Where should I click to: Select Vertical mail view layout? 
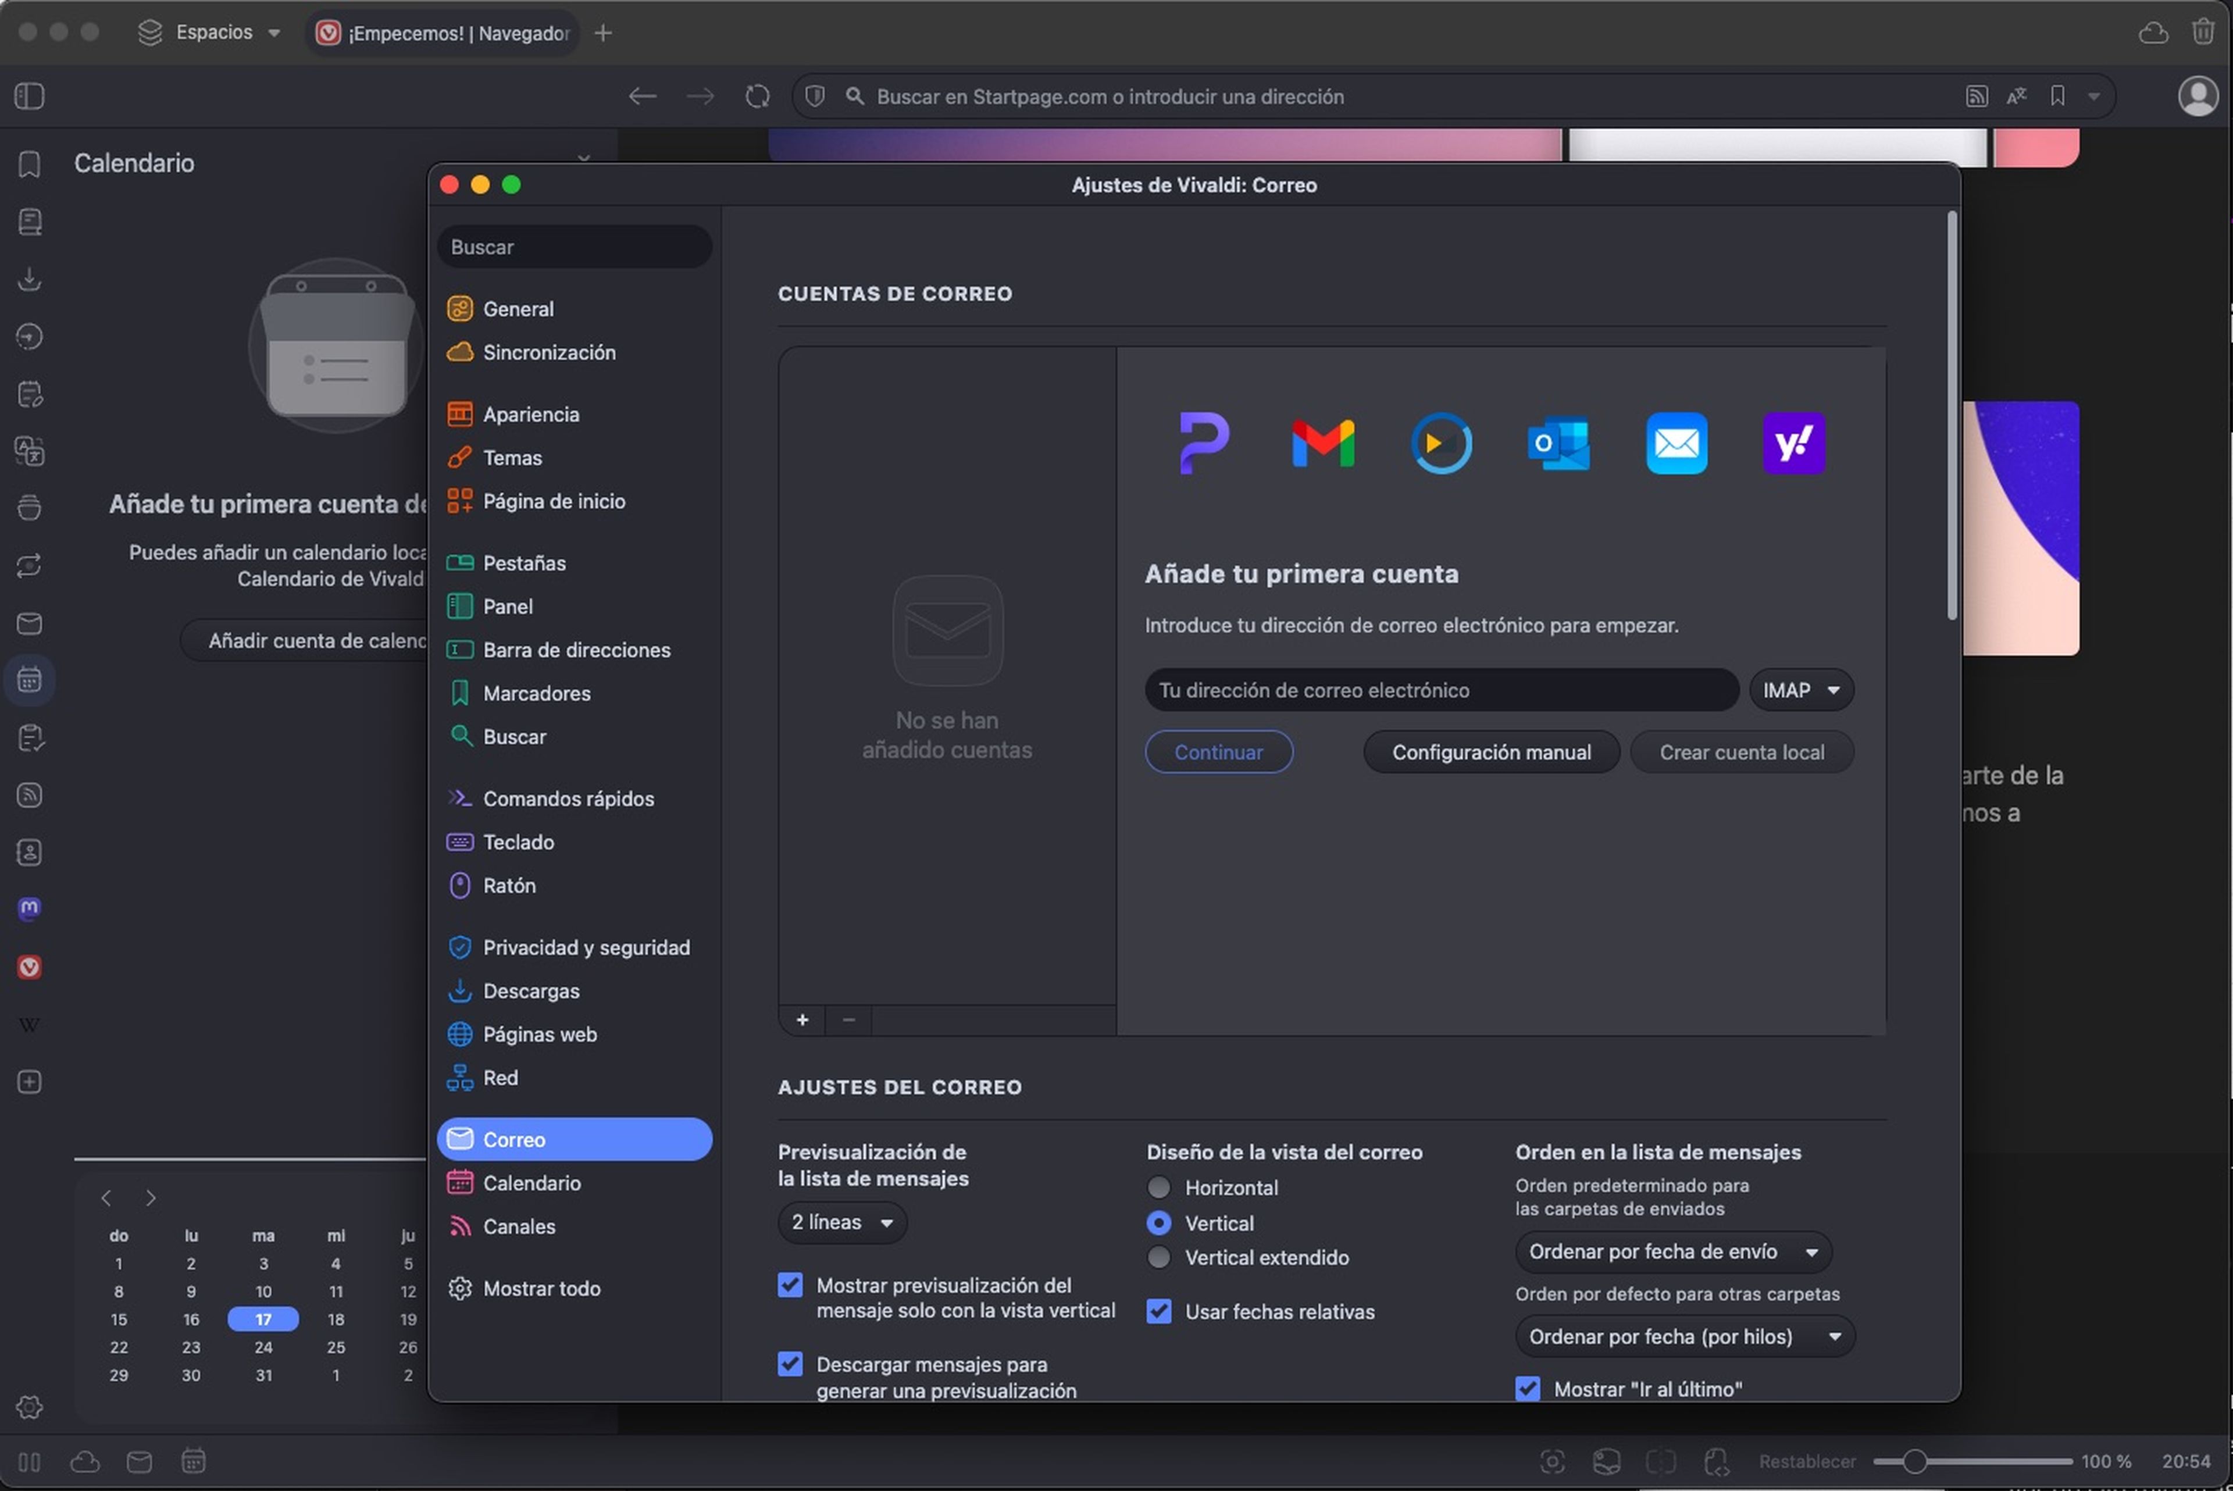click(x=1159, y=1222)
